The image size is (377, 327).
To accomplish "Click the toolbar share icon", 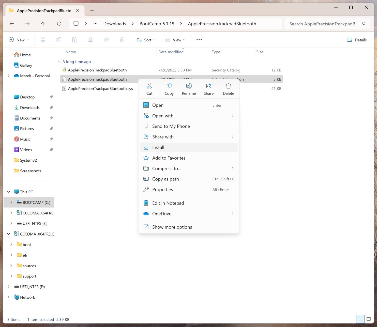I will tap(106, 40).
